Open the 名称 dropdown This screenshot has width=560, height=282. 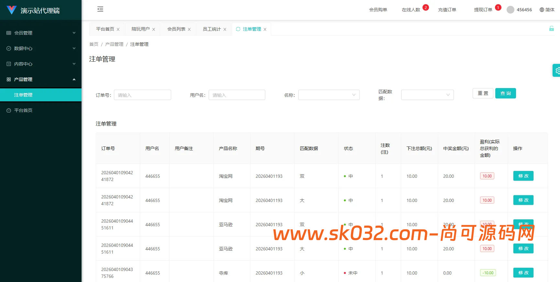click(x=329, y=95)
